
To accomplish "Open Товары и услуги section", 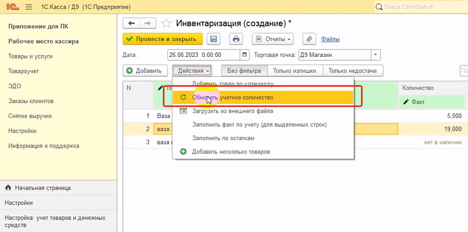I will (x=30, y=56).
